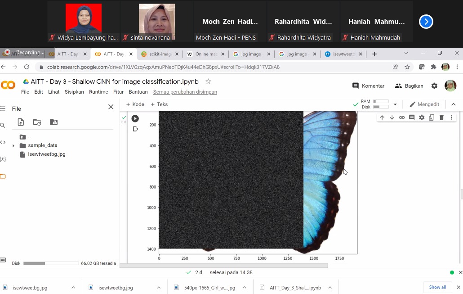
Task: Delete the cell using trash icon
Action: (441, 118)
